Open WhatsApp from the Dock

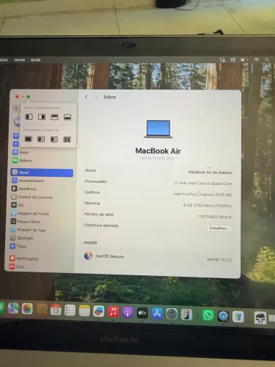pos(208,316)
